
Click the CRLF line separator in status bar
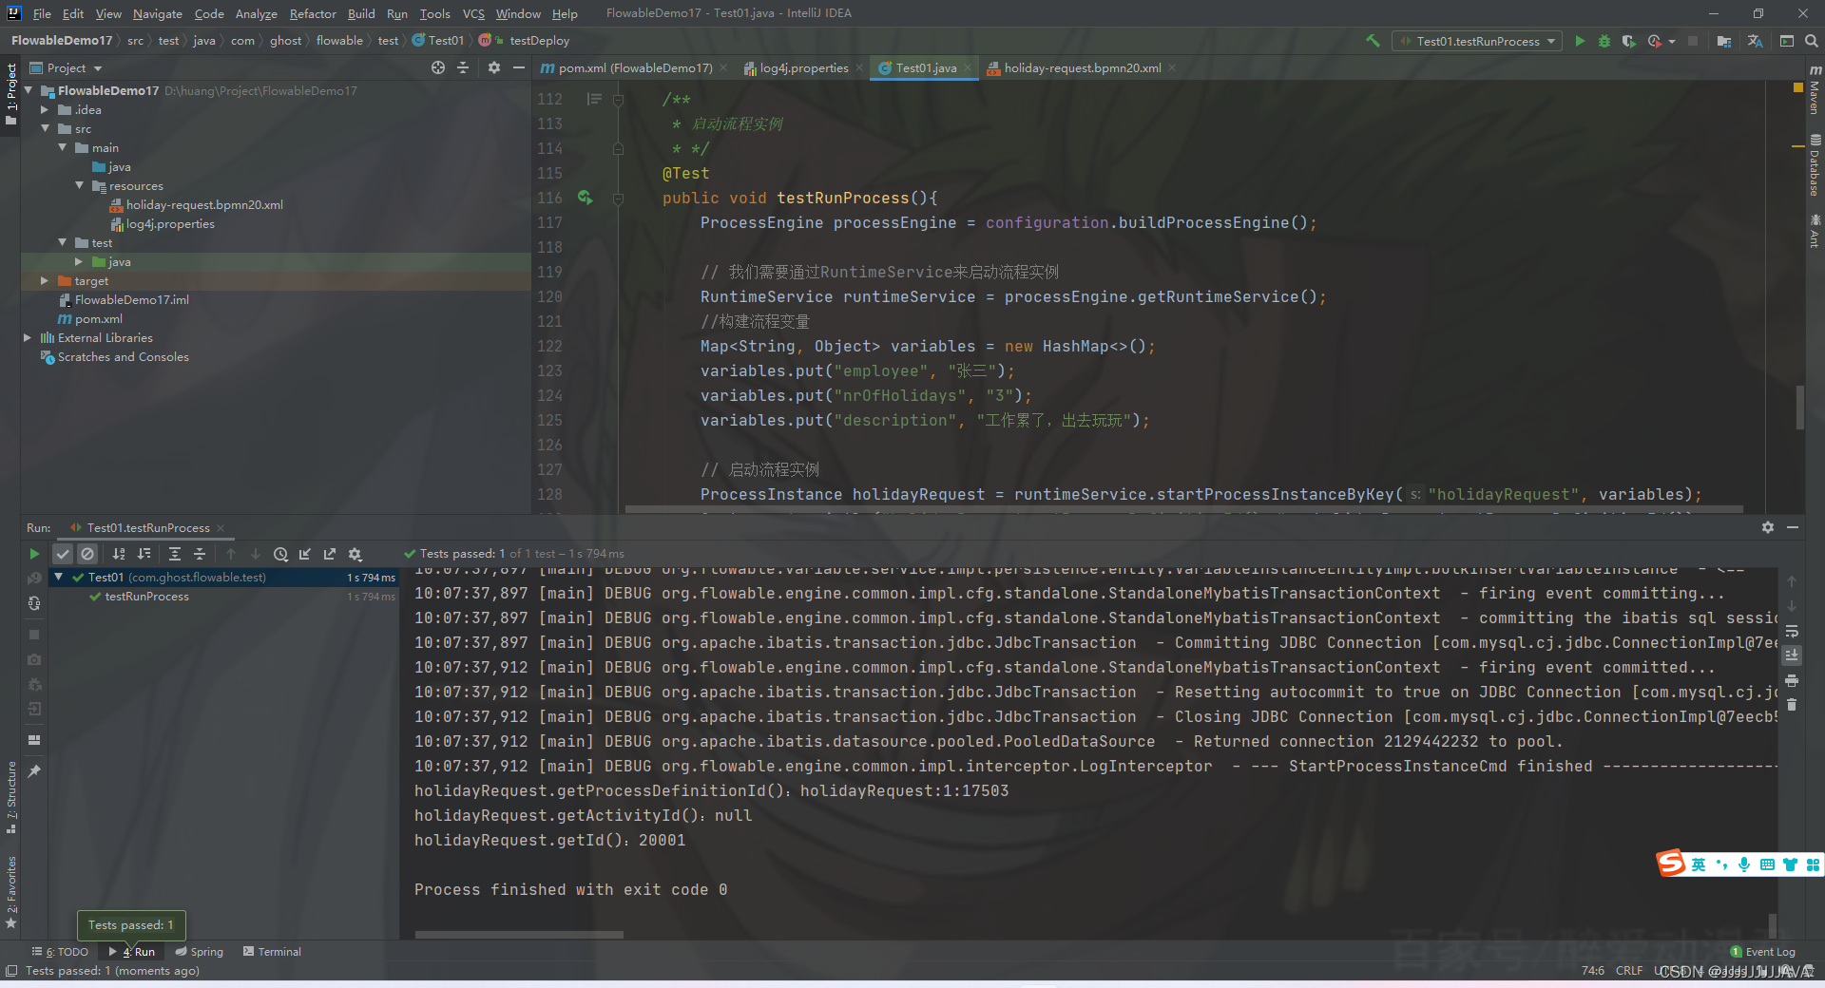pyautogui.click(x=1628, y=970)
